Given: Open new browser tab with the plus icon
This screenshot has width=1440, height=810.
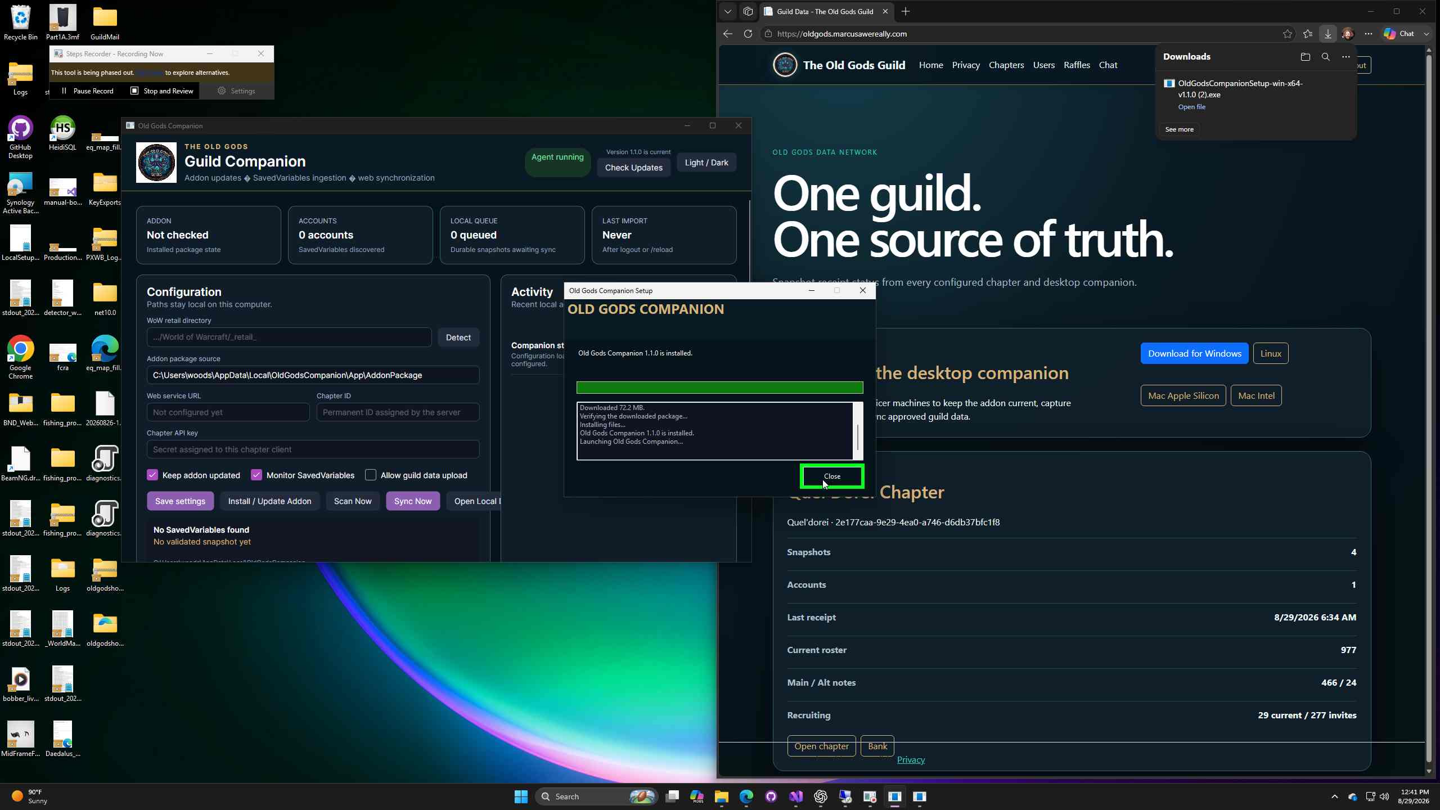Looking at the screenshot, I should tap(906, 11).
